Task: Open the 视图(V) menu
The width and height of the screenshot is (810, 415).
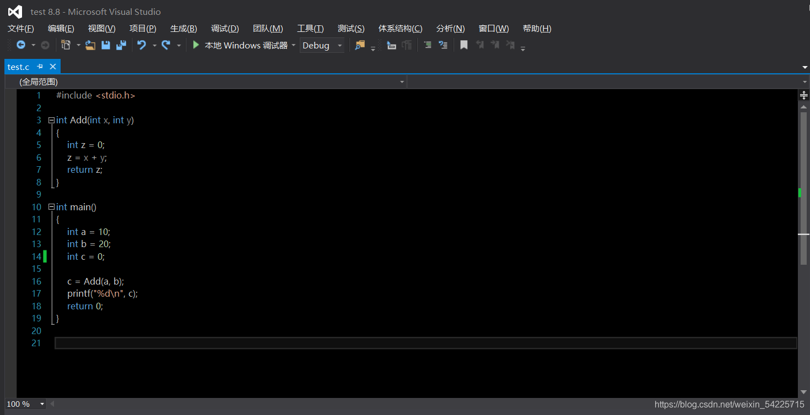Action: [x=102, y=29]
